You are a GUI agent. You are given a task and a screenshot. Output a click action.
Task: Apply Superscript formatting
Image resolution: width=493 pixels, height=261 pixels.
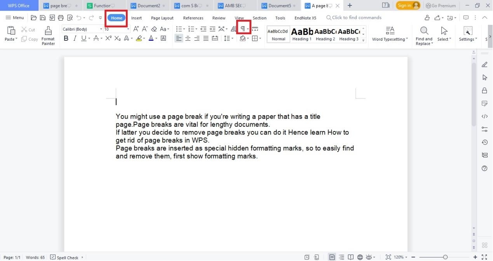[x=108, y=38]
